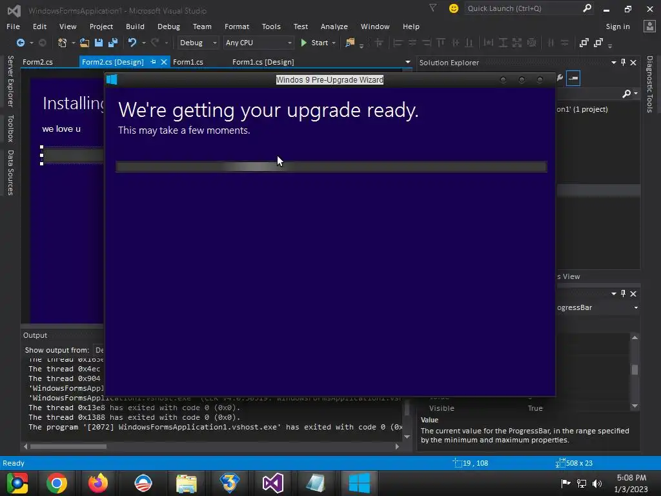Click the taskbar volume speaker icon
The width and height of the screenshot is (661, 496).
coord(597,483)
